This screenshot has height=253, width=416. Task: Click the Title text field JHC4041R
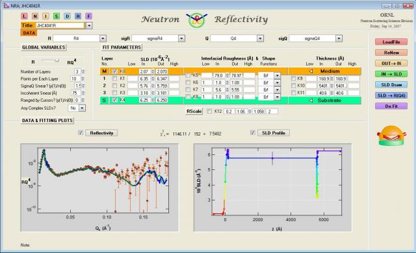coord(60,25)
